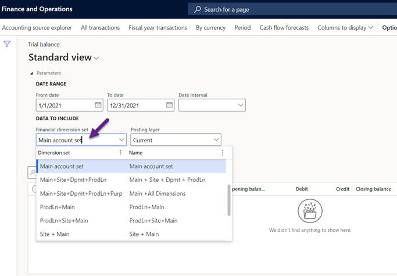Select the ProdLn+Main dimension set

pyautogui.click(x=58, y=207)
